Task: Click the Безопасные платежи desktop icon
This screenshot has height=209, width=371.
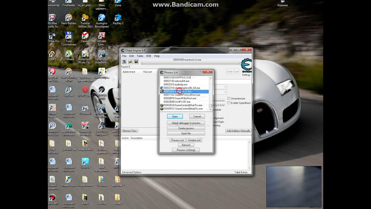Action: click(x=69, y=129)
